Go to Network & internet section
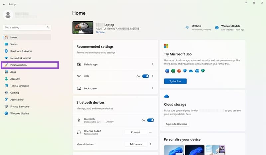This screenshot has width=266, height=155. click(x=27, y=58)
